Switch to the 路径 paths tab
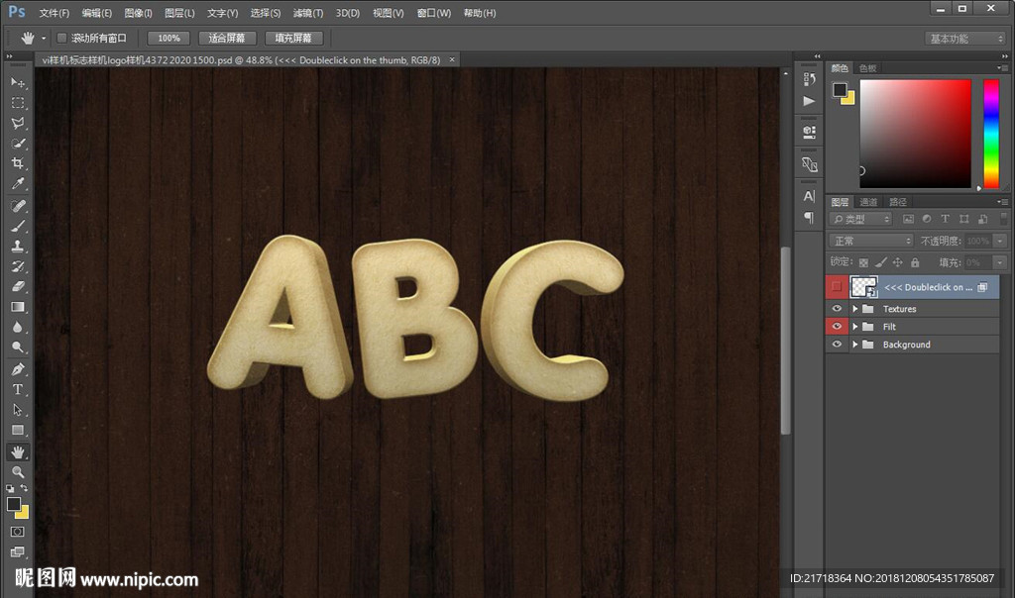1015x598 pixels. pos(898,202)
